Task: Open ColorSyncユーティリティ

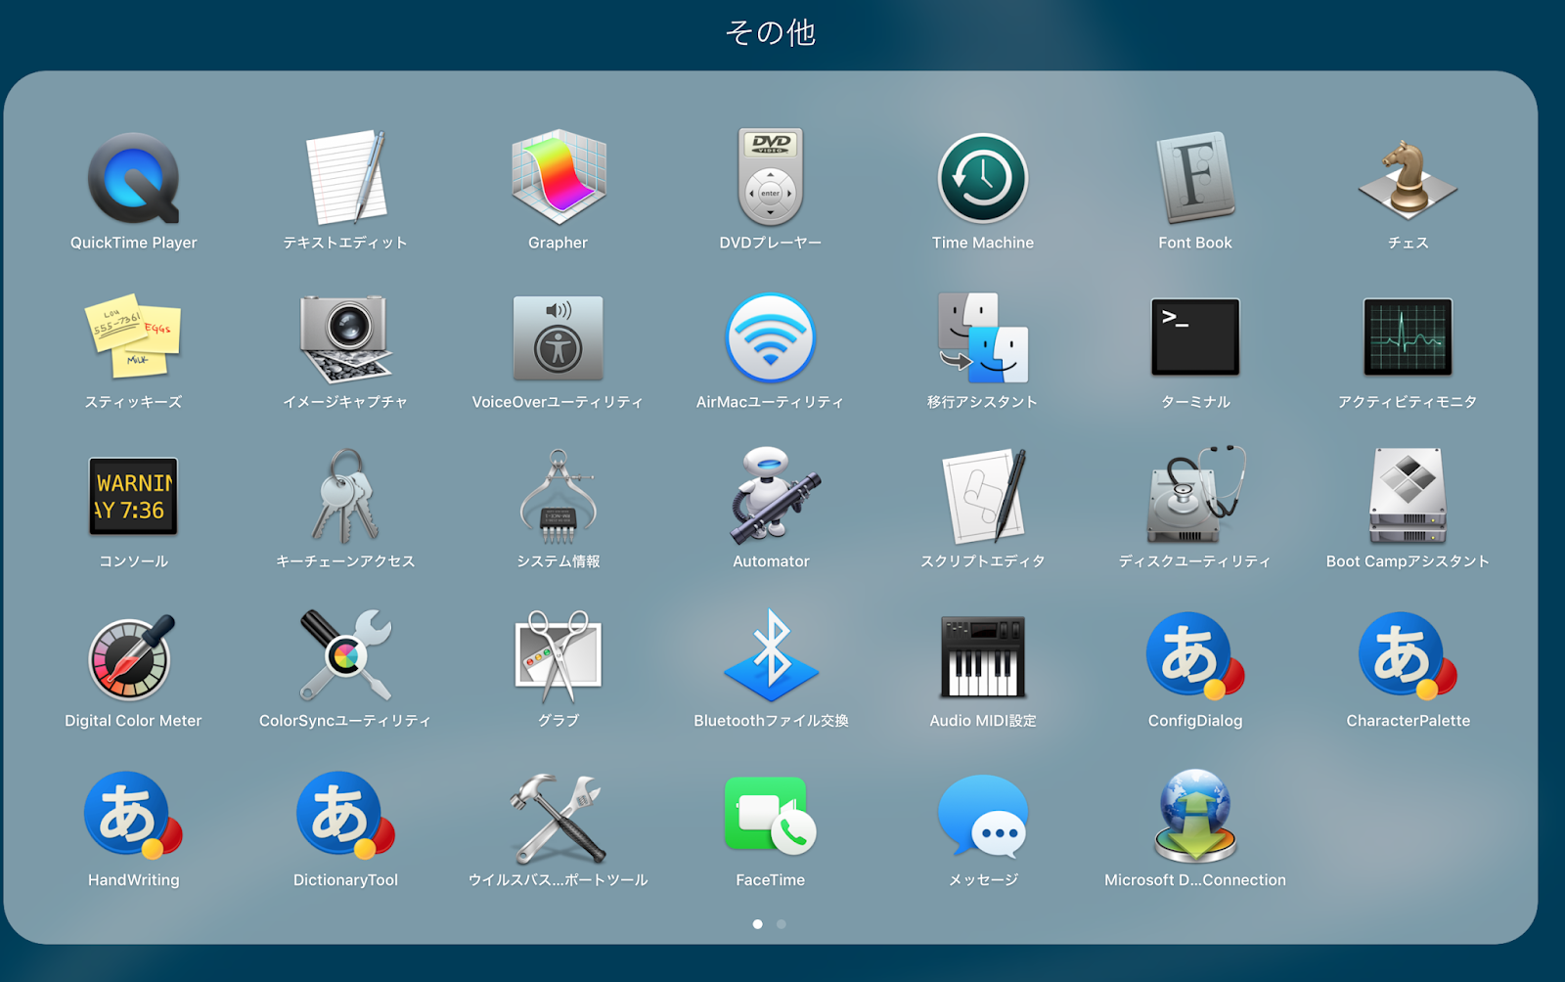Action: pos(345,656)
